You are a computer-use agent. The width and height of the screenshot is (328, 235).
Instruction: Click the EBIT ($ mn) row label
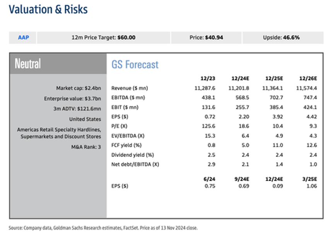[x=125, y=107]
